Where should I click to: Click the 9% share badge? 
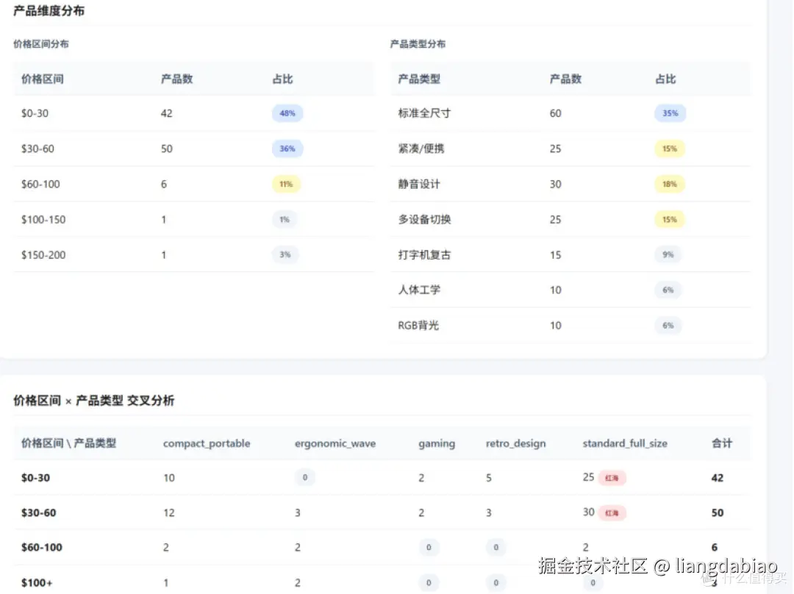(x=668, y=254)
